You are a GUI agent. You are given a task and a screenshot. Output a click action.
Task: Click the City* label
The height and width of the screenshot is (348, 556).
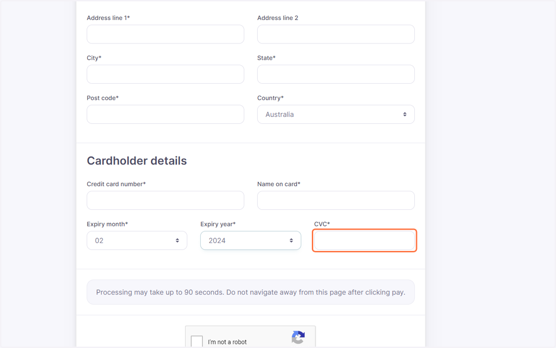[x=94, y=58]
